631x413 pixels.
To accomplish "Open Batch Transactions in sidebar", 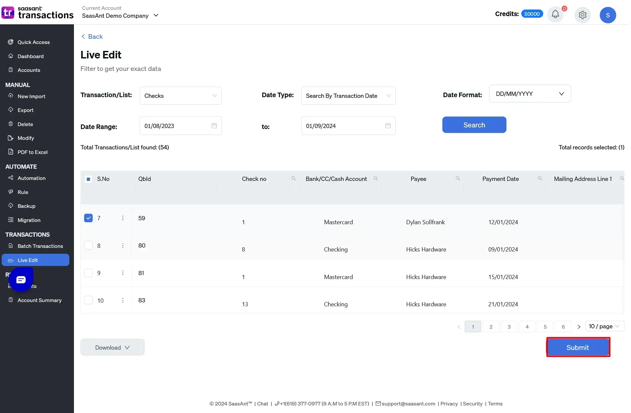I will [x=40, y=246].
